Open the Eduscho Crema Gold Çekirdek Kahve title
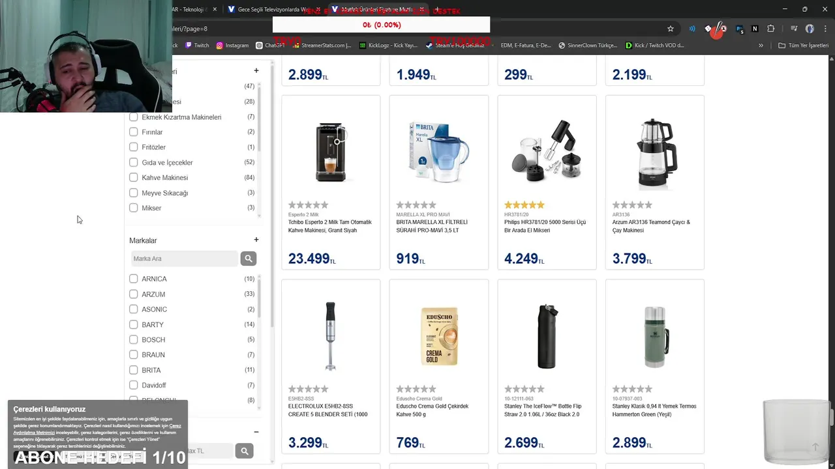Screen dimensions: 835x469 (x=433, y=410)
